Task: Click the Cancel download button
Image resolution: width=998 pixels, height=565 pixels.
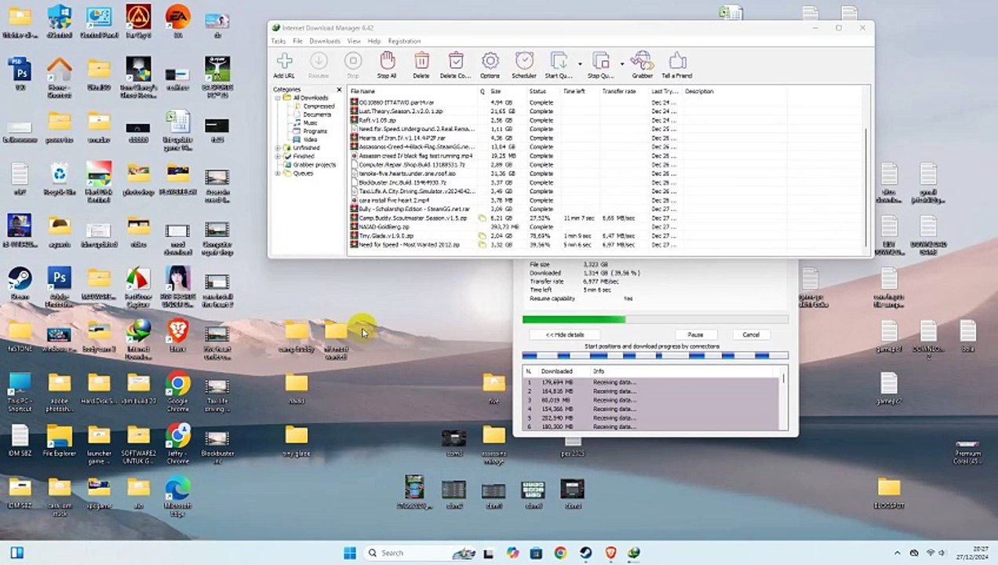Action: [x=751, y=334]
